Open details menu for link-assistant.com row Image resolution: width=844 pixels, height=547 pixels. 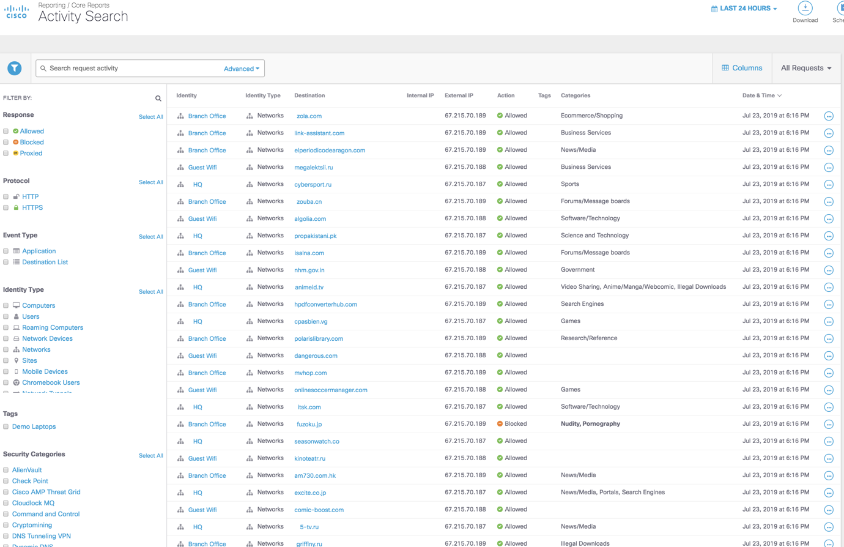coord(829,133)
